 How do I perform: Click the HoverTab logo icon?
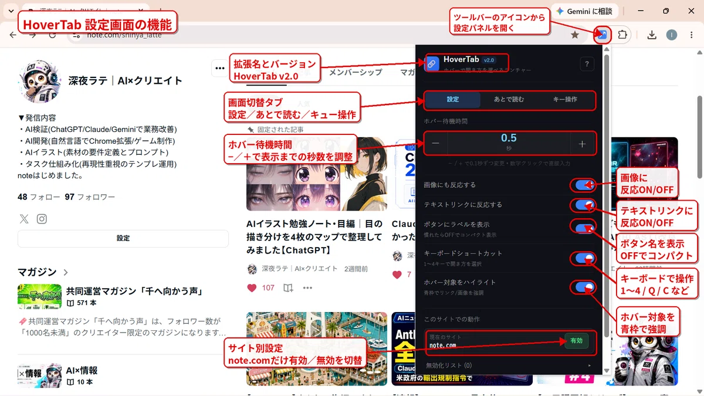[431, 64]
